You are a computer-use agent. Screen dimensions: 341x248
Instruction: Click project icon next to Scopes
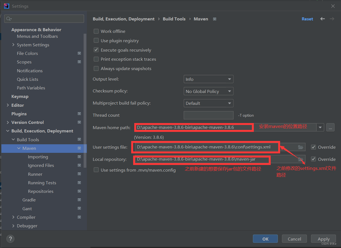(x=79, y=62)
